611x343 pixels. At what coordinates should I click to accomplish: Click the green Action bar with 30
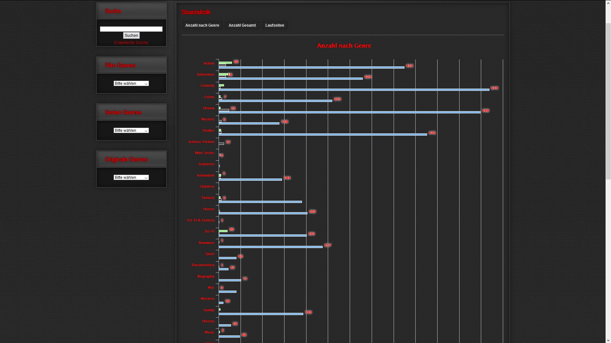pyautogui.click(x=225, y=63)
